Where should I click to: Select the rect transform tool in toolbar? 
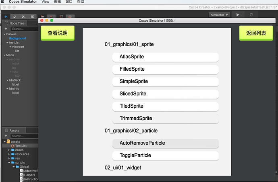coord(32,16)
